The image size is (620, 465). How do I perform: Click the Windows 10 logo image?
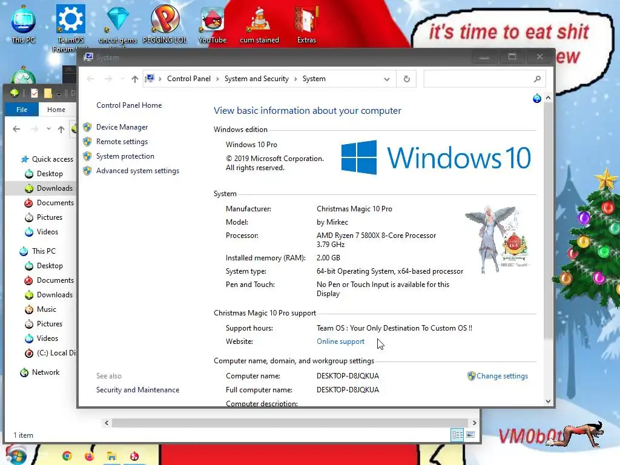(x=436, y=157)
